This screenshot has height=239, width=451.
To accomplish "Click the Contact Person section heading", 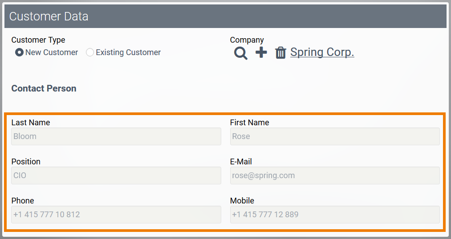I will coord(44,88).
